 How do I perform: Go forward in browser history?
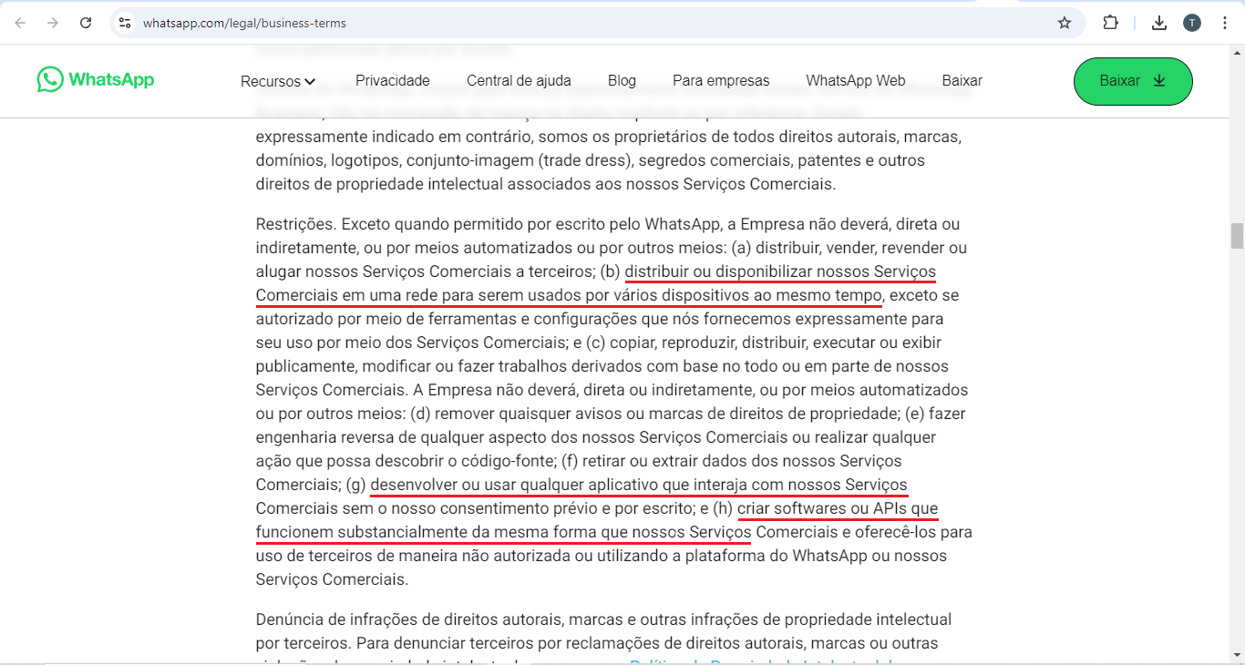pos(53,23)
